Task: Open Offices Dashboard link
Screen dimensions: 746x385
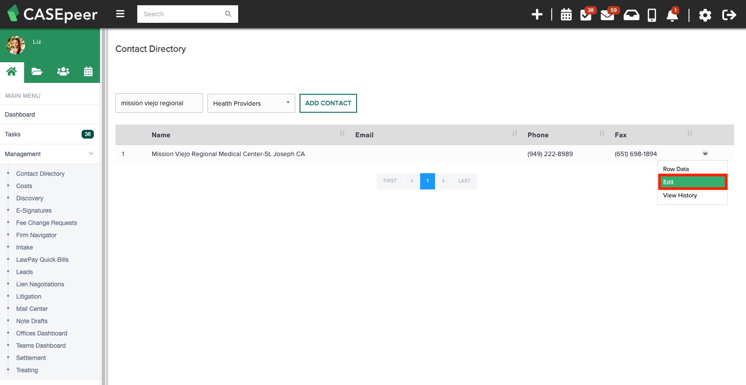Action: point(42,333)
